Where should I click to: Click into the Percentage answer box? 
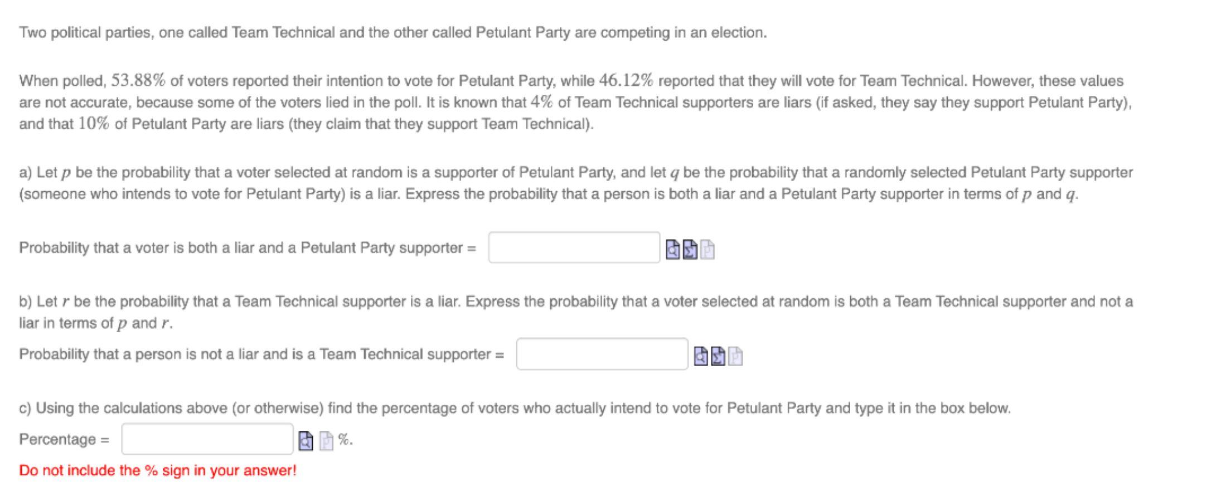(x=207, y=439)
